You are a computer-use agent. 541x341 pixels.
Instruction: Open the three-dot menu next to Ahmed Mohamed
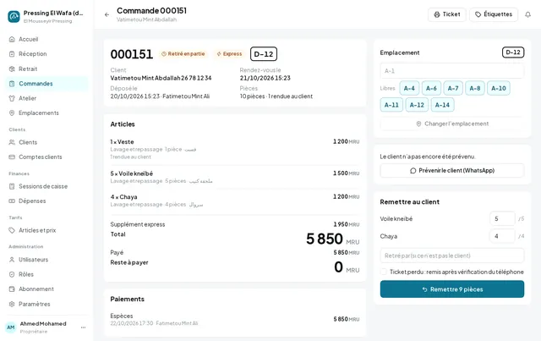pyautogui.click(x=83, y=327)
